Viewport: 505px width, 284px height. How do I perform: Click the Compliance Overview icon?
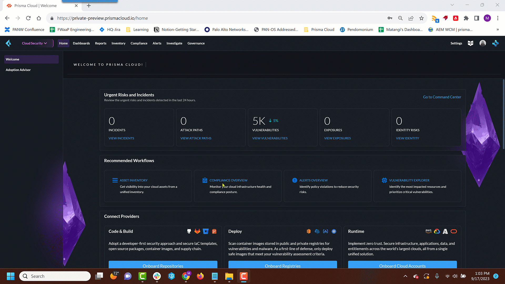pos(205,180)
